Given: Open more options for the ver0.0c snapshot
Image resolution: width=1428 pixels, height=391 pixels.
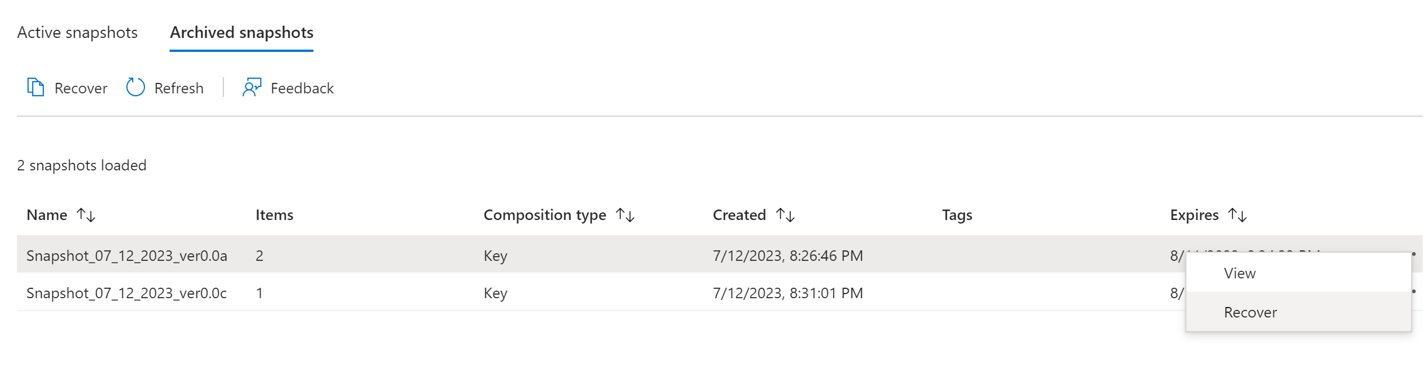Looking at the screenshot, I should 1414,291.
